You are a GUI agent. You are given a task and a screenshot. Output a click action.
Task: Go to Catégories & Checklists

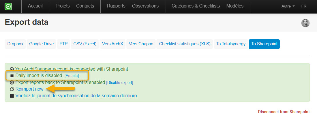pos(196,6)
